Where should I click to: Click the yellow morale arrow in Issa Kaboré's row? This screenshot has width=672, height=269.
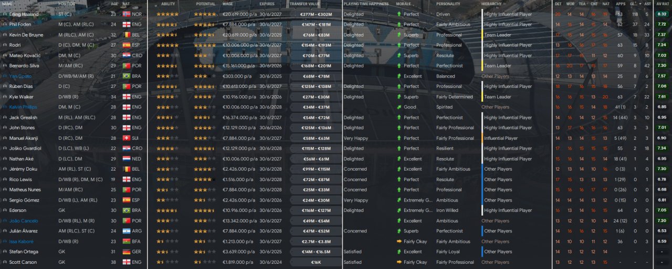coord(399,241)
